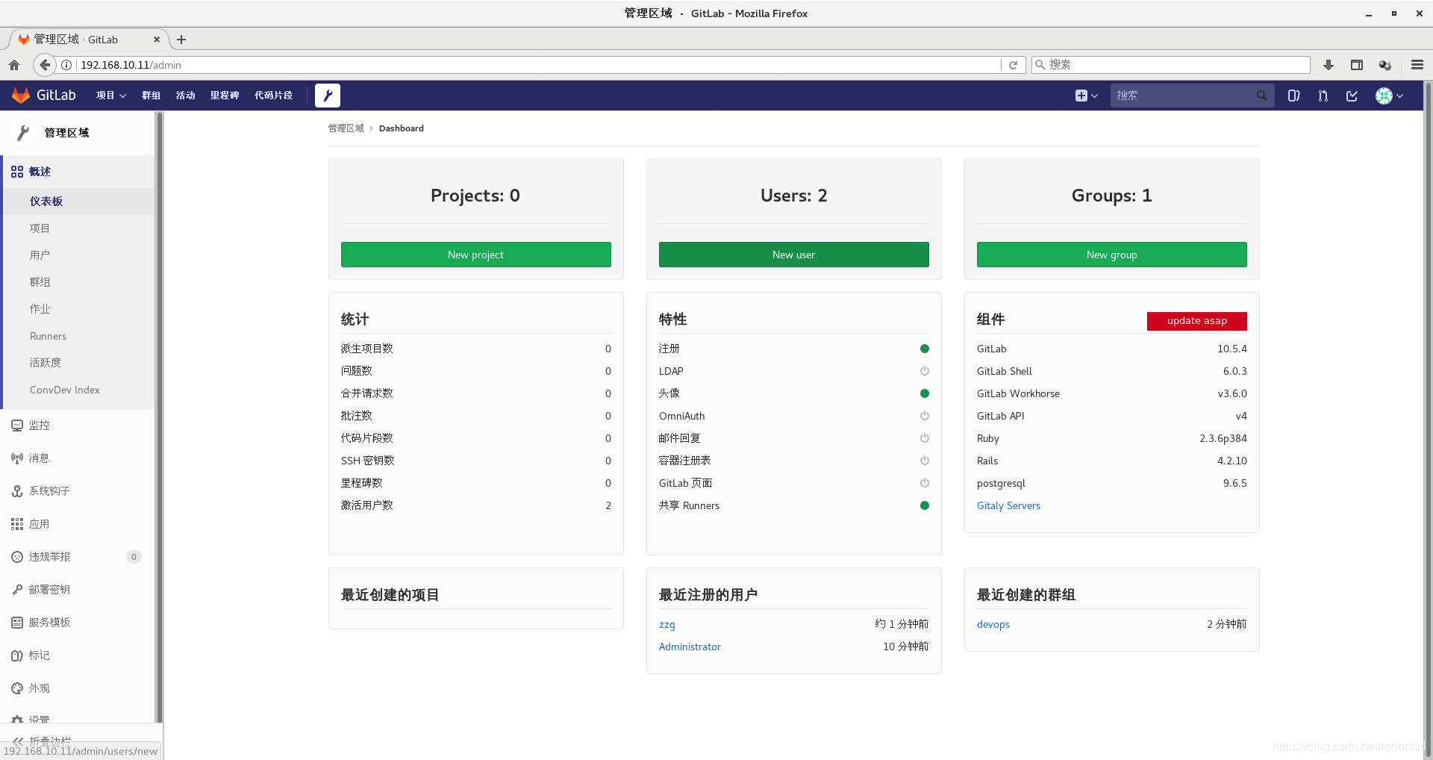
Task: Open 应用 applications sidebar item
Action: (78, 524)
